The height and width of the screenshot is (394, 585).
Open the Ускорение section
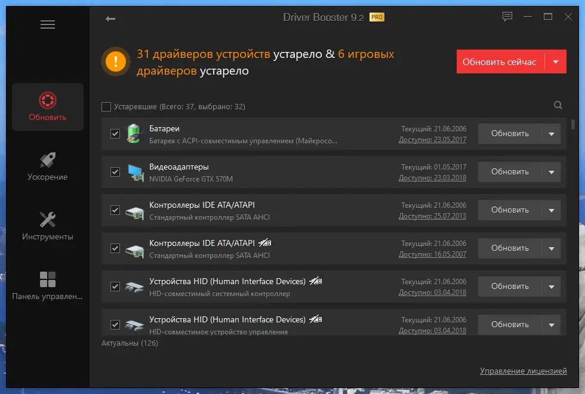[47, 166]
